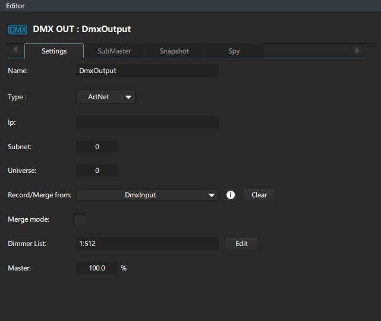Click the DMX OUT : DmxOutput title
The height and width of the screenshot is (321, 381).
coord(82,29)
